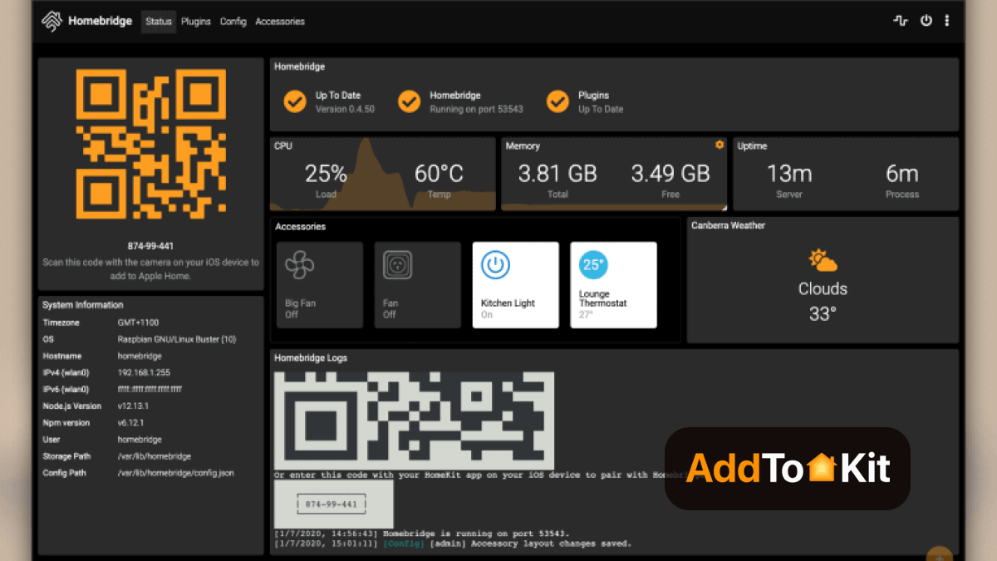Turn on the Big Fan accessory
Image resolution: width=997 pixels, height=561 pixels.
click(x=319, y=285)
